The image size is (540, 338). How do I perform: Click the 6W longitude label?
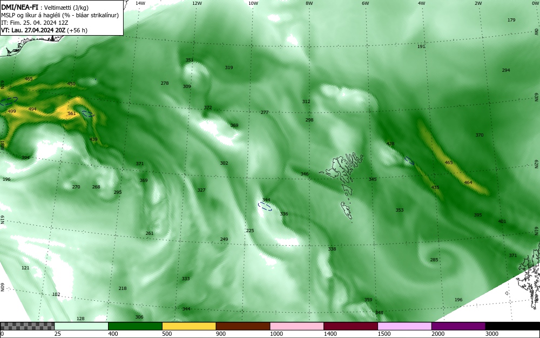[366, 3]
